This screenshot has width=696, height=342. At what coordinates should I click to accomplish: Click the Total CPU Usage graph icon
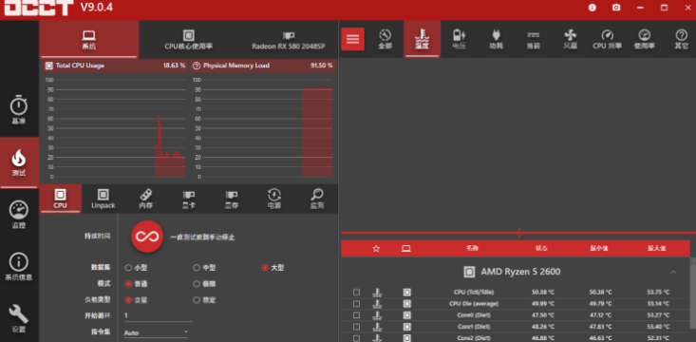pos(48,66)
